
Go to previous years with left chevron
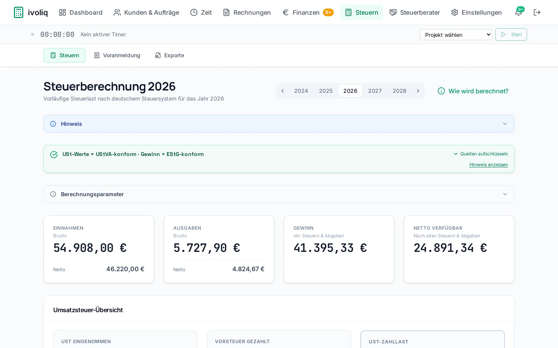(x=283, y=91)
